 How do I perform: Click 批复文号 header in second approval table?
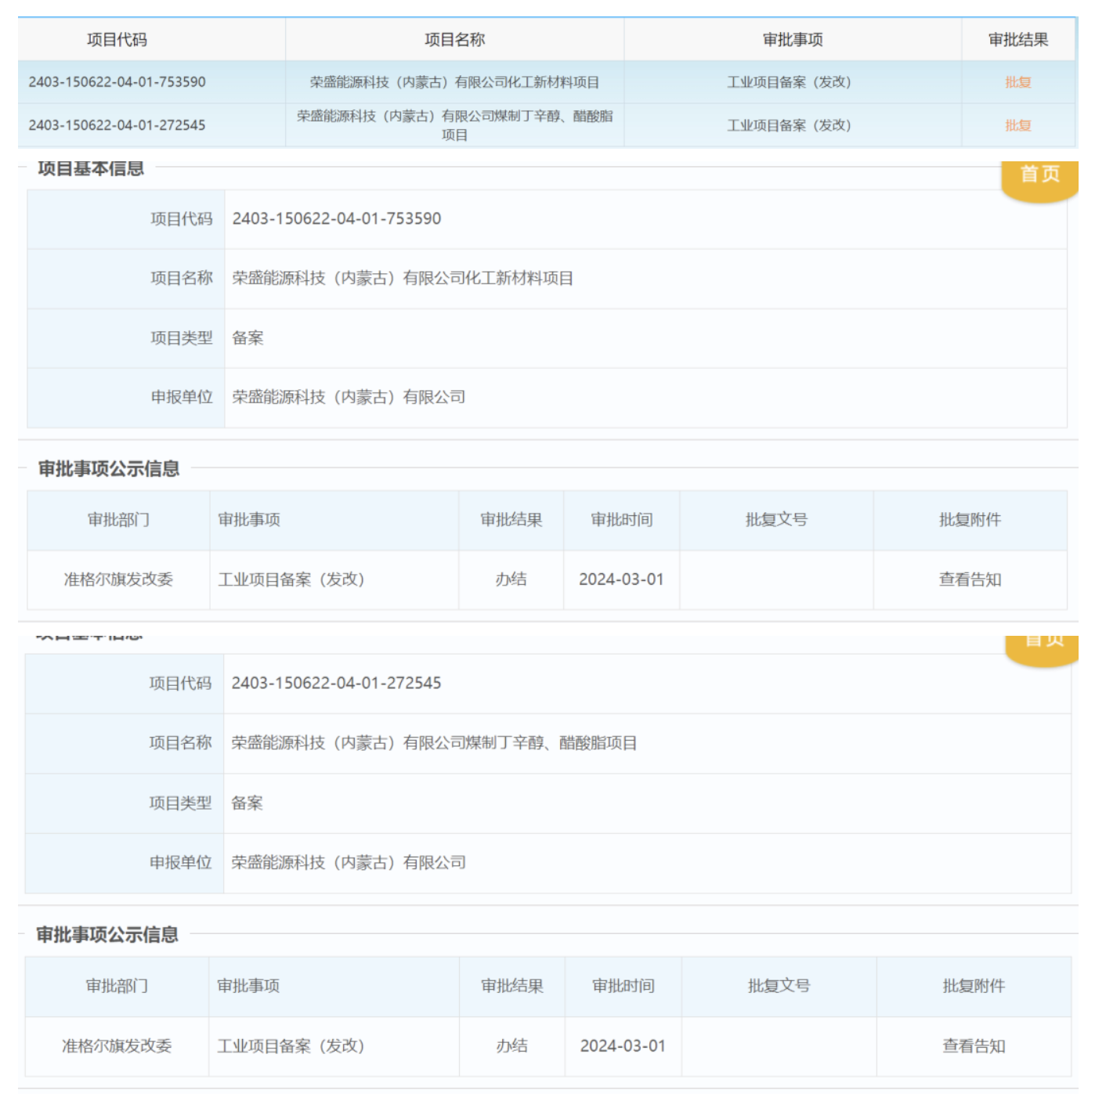779,986
